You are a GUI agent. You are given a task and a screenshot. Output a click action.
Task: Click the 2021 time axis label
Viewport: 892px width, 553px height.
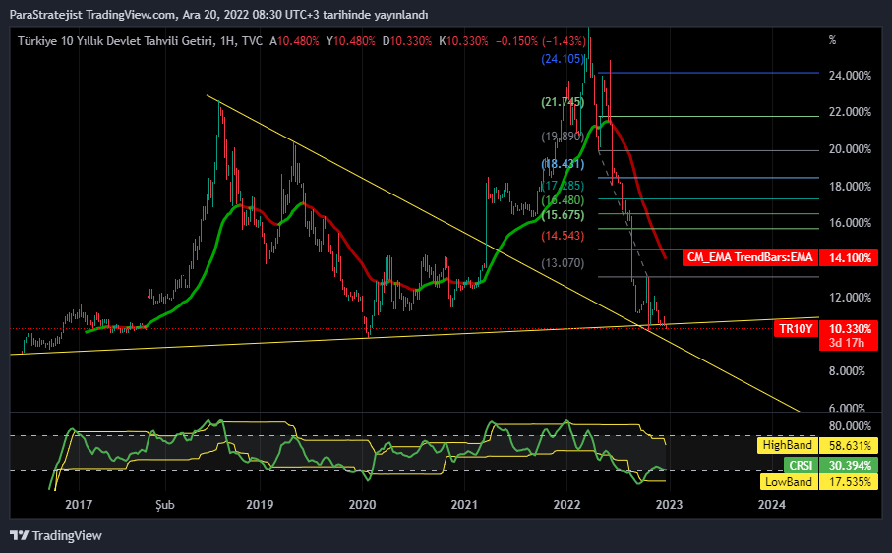coord(464,504)
